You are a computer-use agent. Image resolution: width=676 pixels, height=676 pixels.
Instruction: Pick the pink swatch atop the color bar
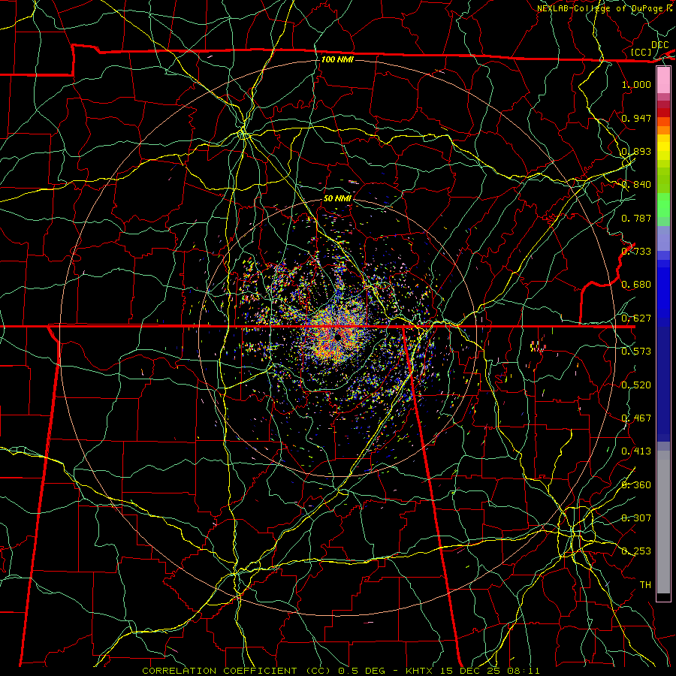[x=663, y=80]
